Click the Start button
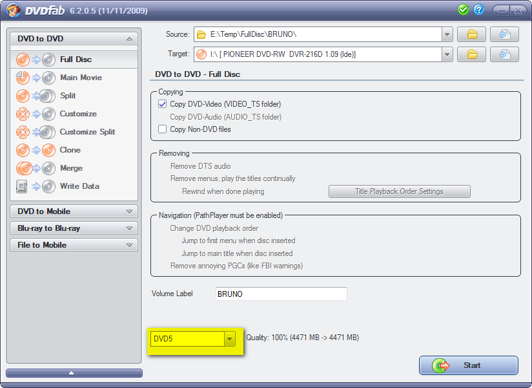 (469, 365)
